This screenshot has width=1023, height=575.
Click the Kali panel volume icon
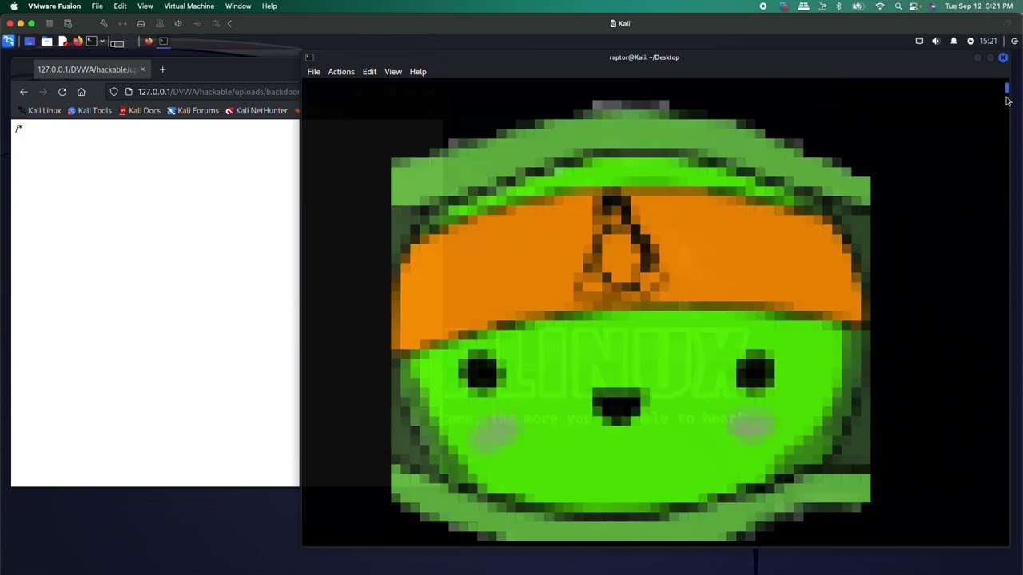tap(936, 41)
